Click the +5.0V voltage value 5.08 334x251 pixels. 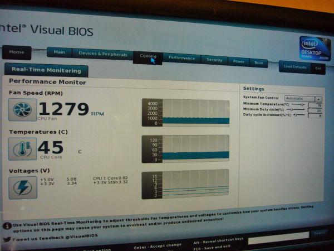click(71, 179)
